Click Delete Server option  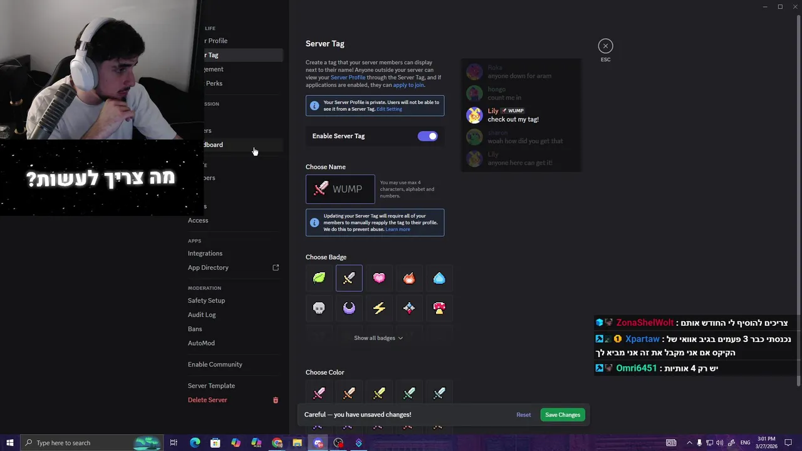coord(207,400)
